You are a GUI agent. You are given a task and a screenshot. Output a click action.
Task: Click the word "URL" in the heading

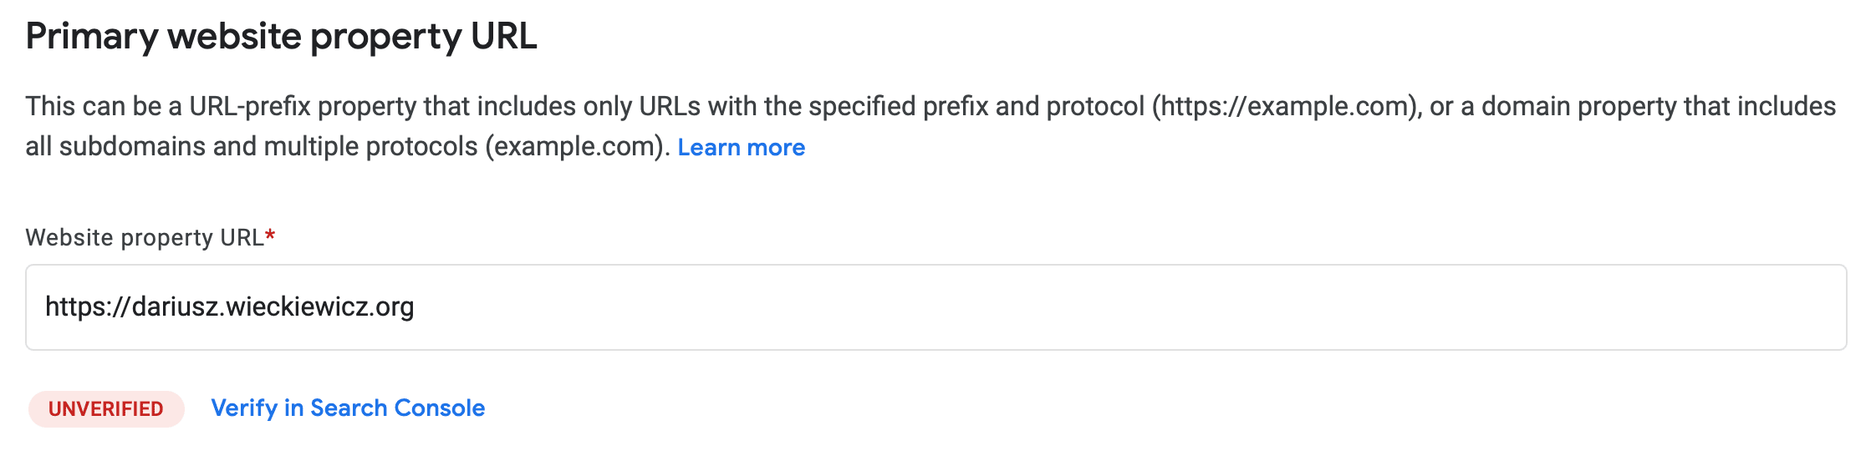pos(503,38)
